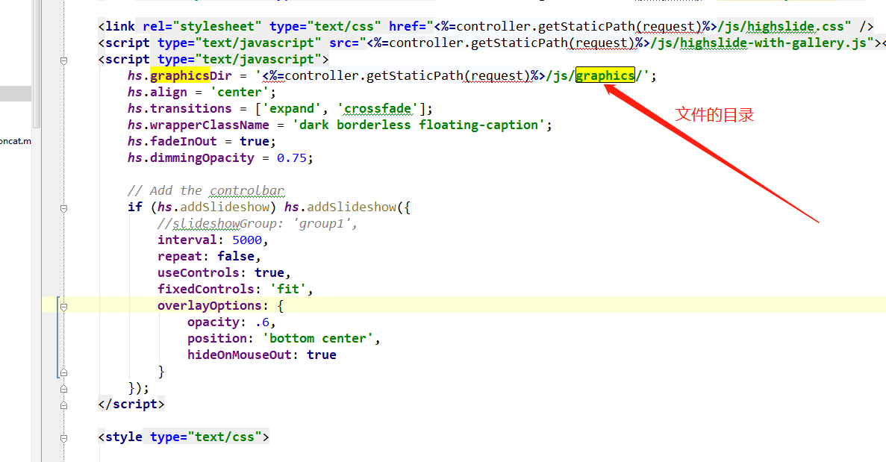Collapse the overlayOptions object fold marker

(64, 308)
